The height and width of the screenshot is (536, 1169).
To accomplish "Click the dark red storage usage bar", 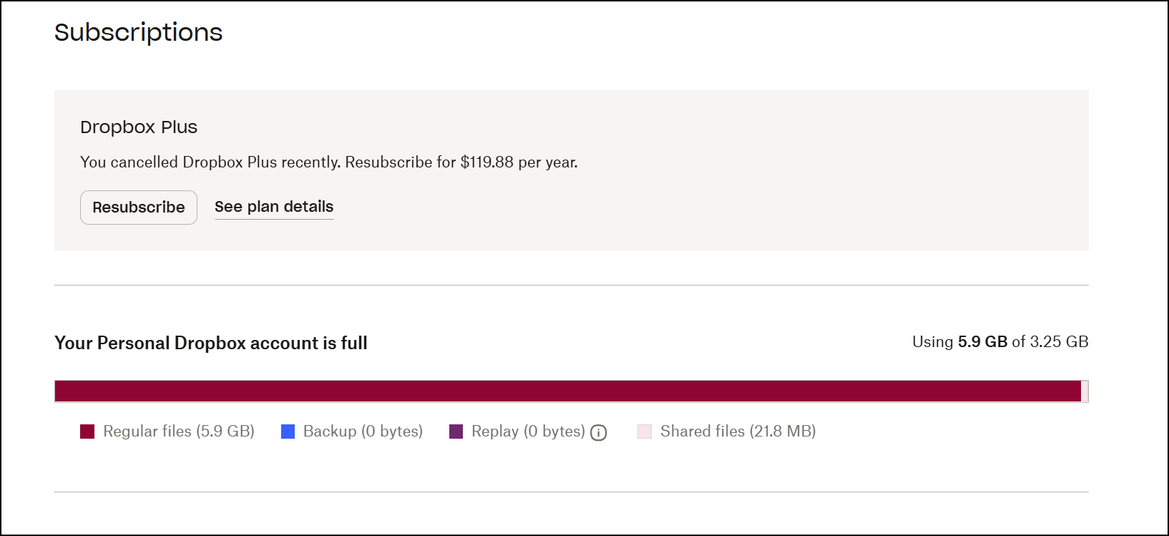I will [565, 391].
